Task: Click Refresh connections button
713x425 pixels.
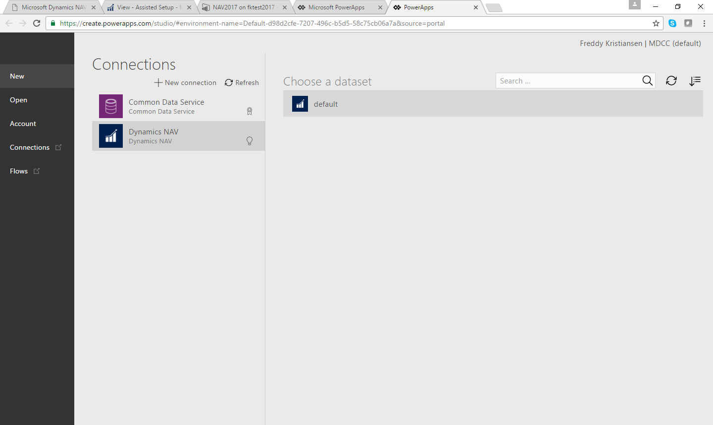Action: tap(242, 83)
